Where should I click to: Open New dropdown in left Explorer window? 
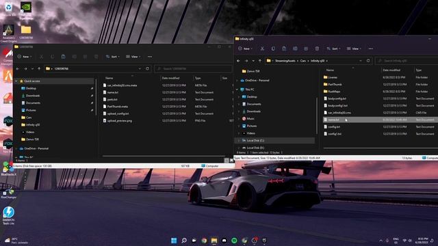[x=25, y=57]
